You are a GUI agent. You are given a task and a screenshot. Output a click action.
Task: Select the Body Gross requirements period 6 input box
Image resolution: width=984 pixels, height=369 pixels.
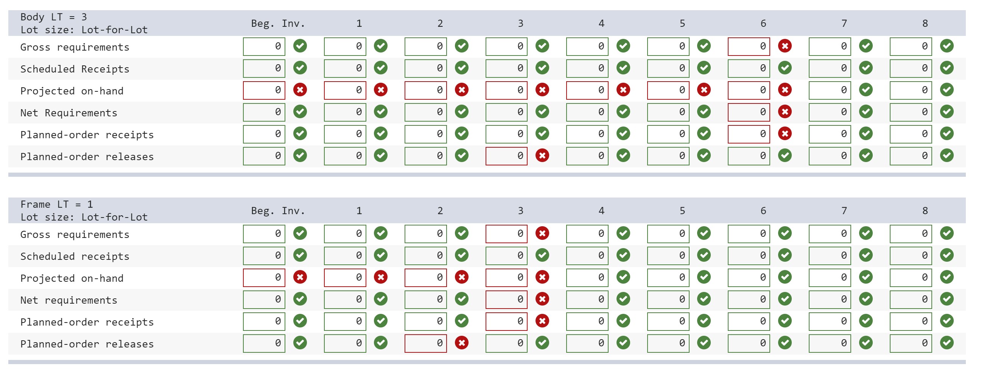(749, 46)
